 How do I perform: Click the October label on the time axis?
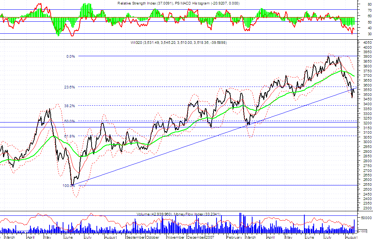(x=152, y=237)
